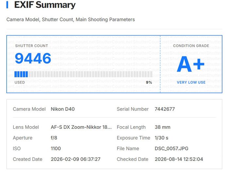Viewport: 229px width, 172px height.
Task: Click the Focal Length label
Action: [x=131, y=127]
